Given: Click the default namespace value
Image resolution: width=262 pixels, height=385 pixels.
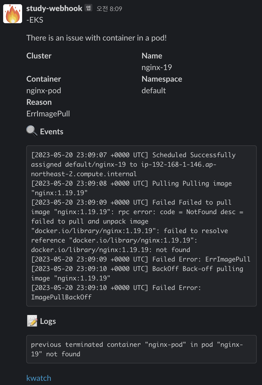Looking at the screenshot, I should click(154, 91).
